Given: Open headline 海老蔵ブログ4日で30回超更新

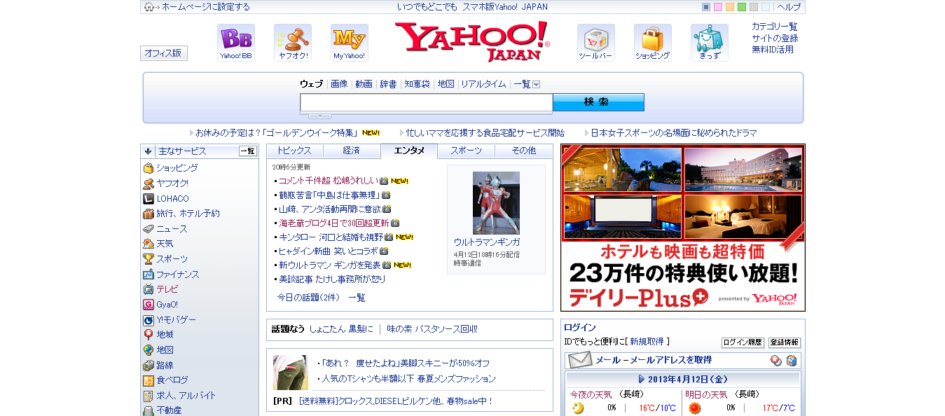Looking at the screenshot, I should tap(333, 223).
